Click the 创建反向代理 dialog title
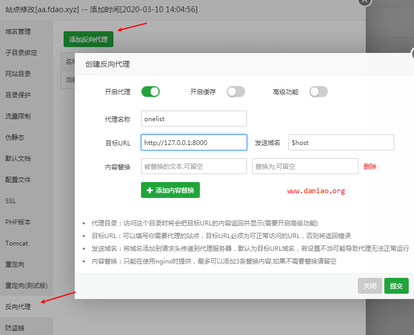This screenshot has height=335, width=414. [108, 64]
